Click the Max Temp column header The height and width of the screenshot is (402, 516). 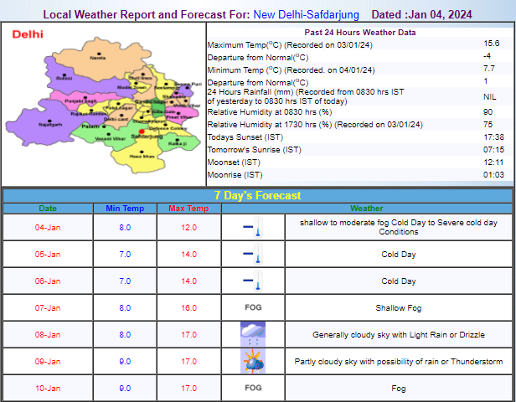(188, 209)
